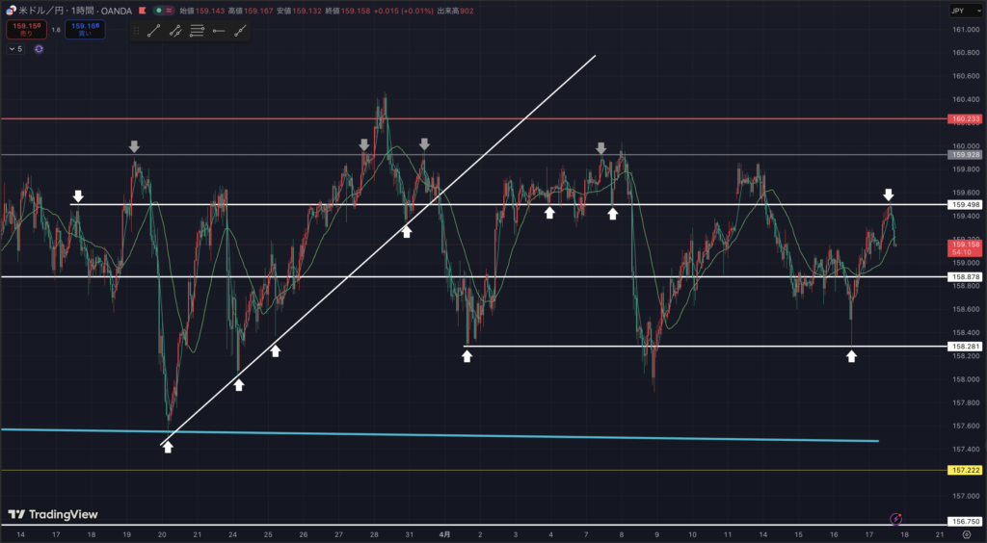
Task: Click the 159.16 buy (買い) button
Action: 85,30
